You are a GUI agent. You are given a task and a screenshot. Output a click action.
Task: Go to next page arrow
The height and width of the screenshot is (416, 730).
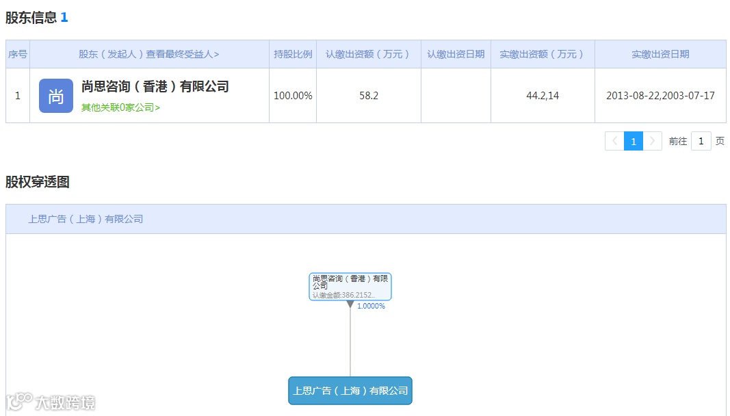[x=652, y=141]
